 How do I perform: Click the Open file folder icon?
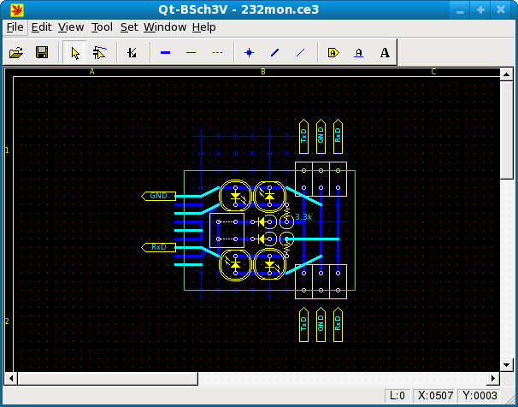[x=16, y=53]
